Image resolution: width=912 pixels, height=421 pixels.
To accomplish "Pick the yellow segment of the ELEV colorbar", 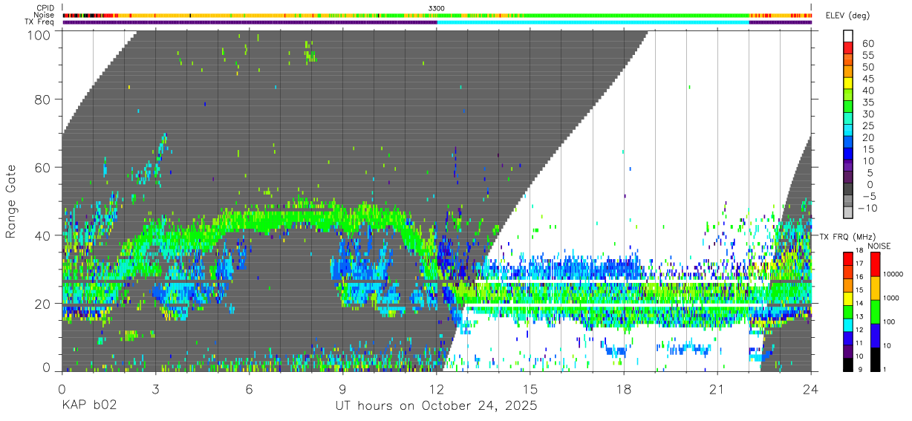I will [x=848, y=84].
